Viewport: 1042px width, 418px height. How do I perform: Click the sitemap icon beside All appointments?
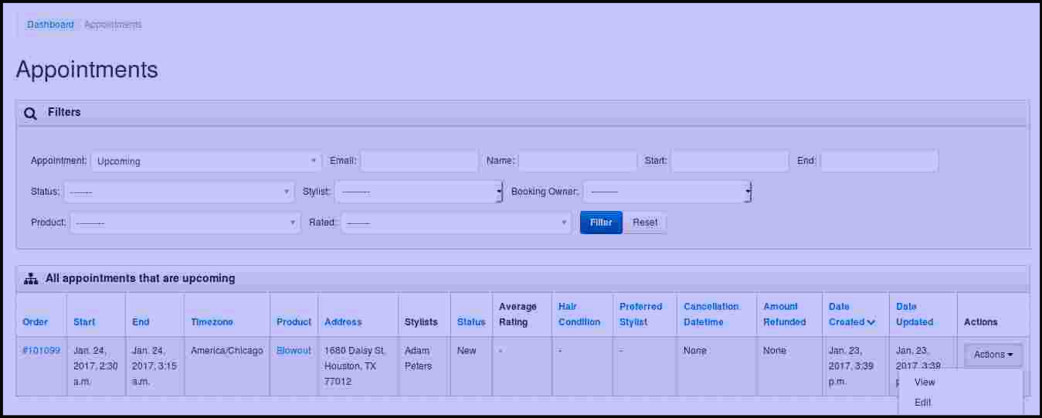(31, 279)
